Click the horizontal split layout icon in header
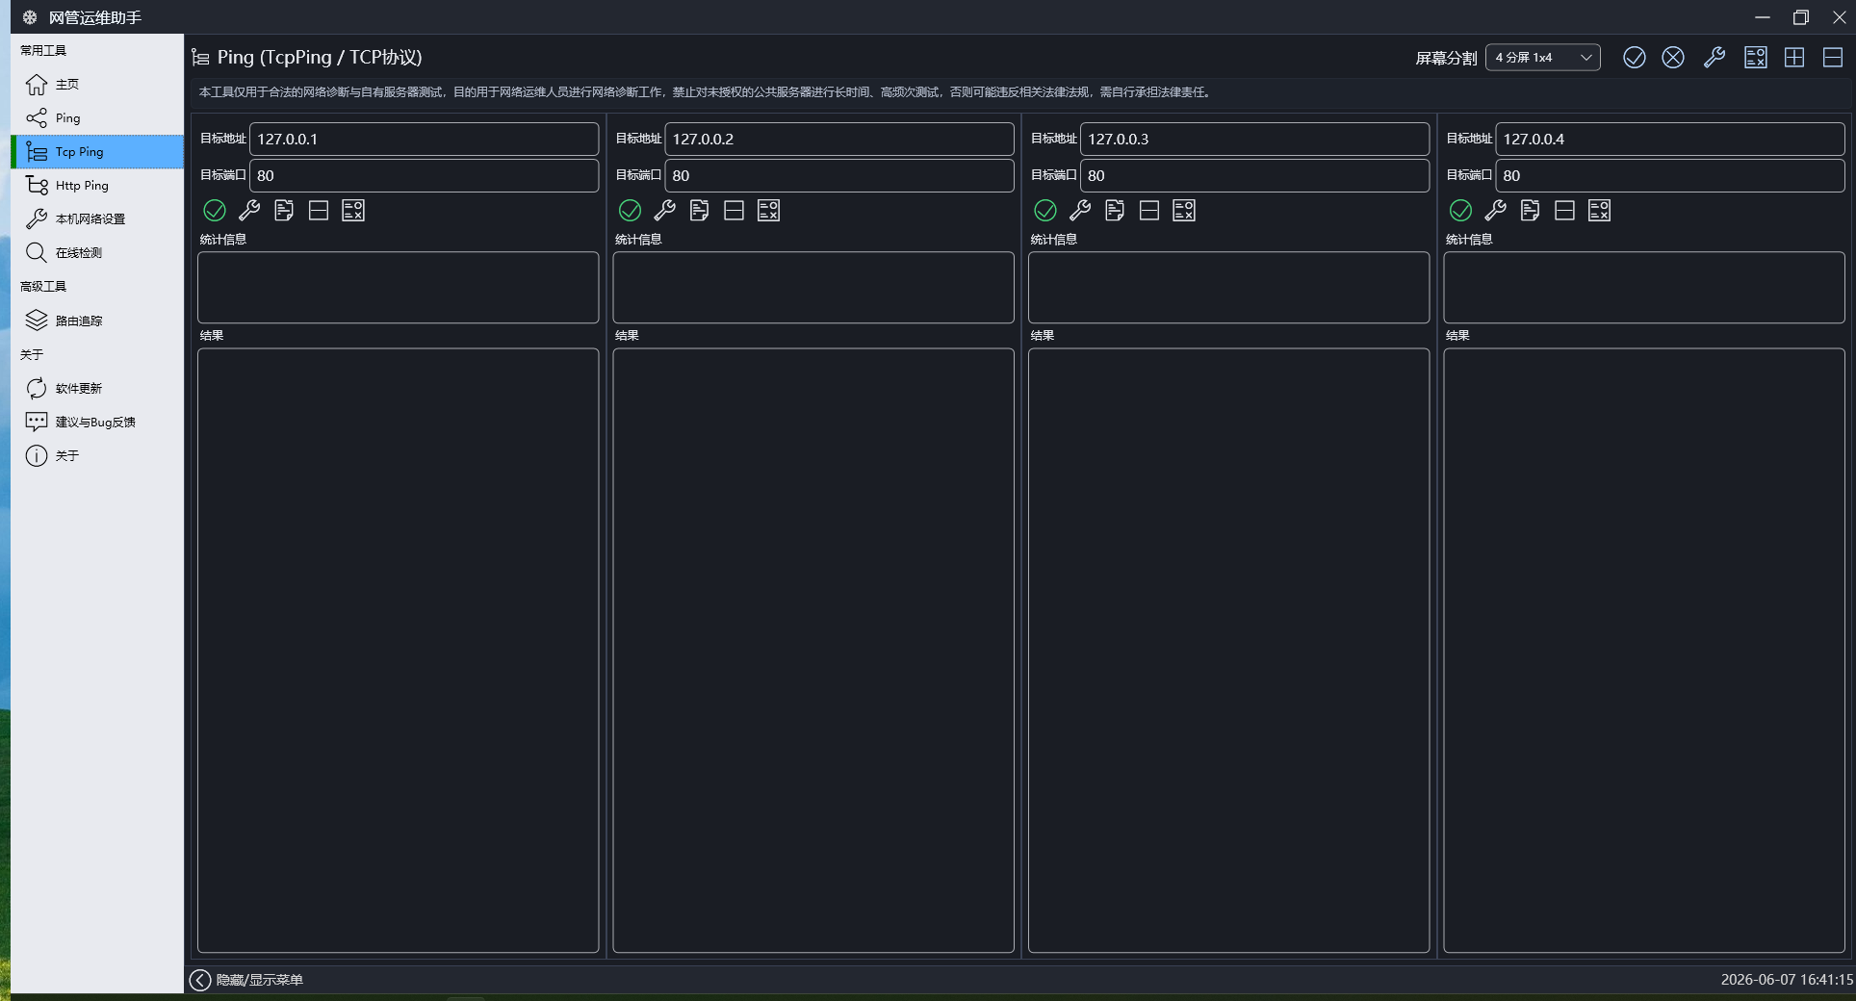The image size is (1856, 1001). coord(1833,58)
